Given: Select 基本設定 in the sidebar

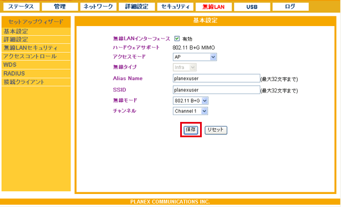Looking at the screenshot, I should coord(36,31).
